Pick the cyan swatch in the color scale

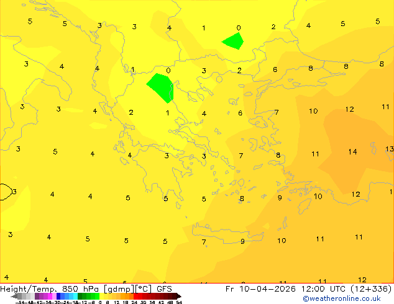click(x=75, y=296)
